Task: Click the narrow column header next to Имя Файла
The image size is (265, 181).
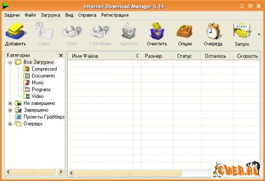Action: tap(137, 56)
